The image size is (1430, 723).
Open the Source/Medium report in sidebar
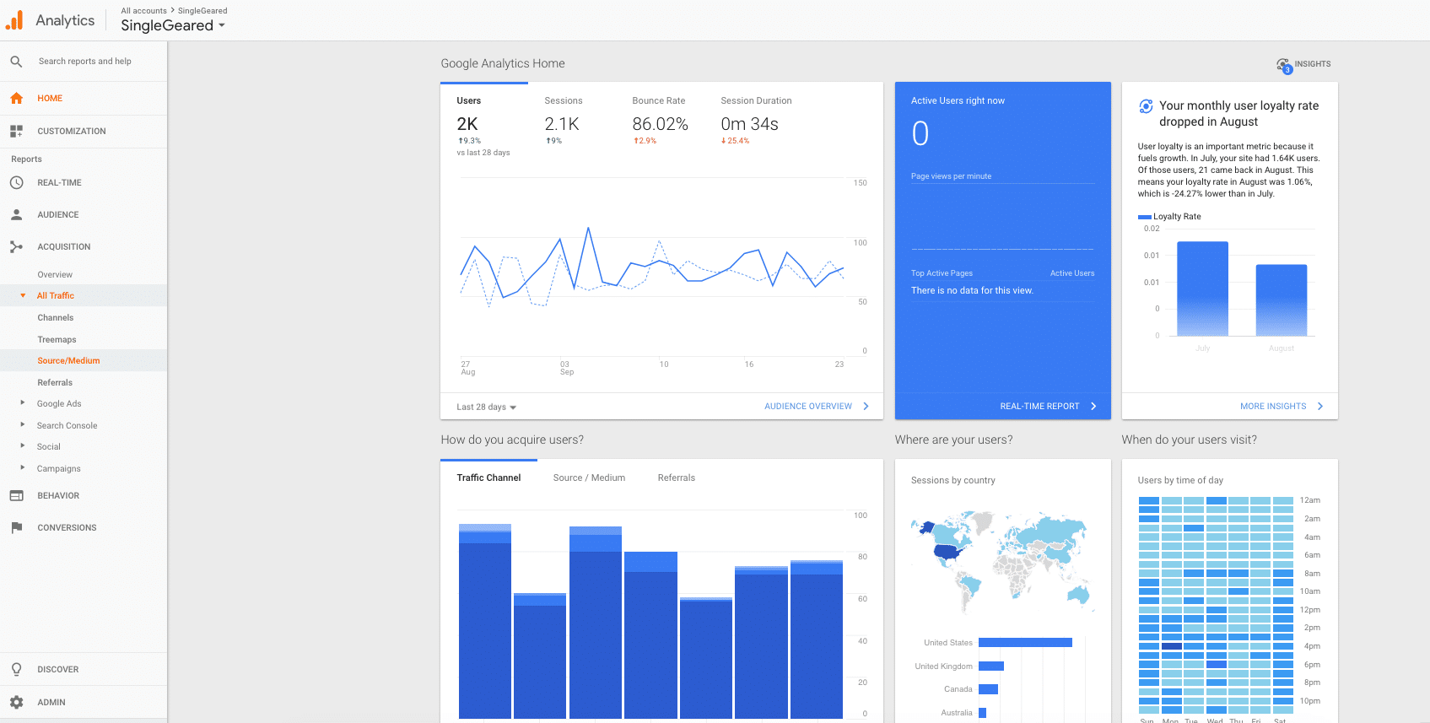(x=68, y=361)
